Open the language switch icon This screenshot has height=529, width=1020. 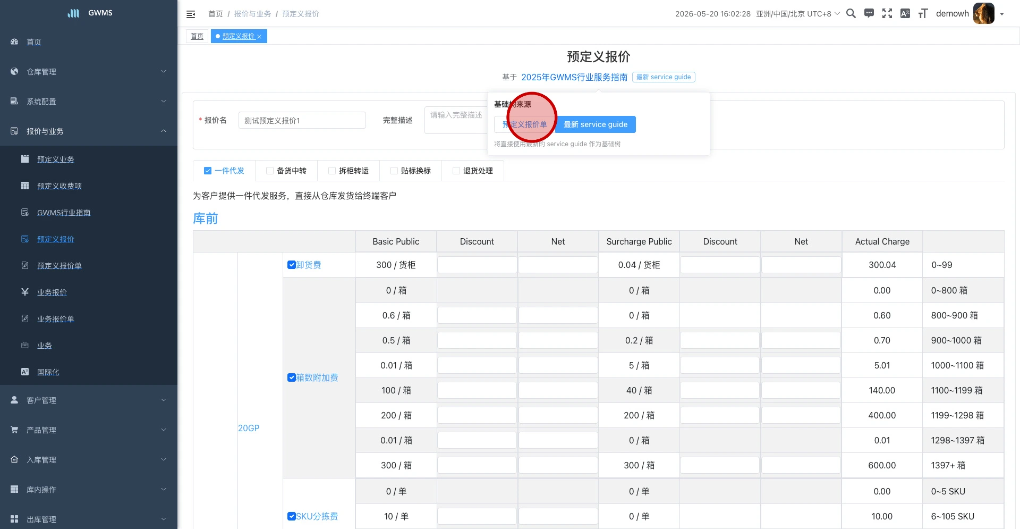pos(905,13)
